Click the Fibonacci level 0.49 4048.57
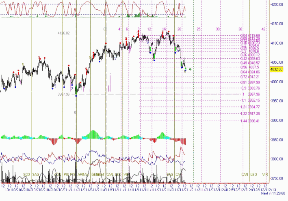 pyautogui.click(x=250, y=63)
